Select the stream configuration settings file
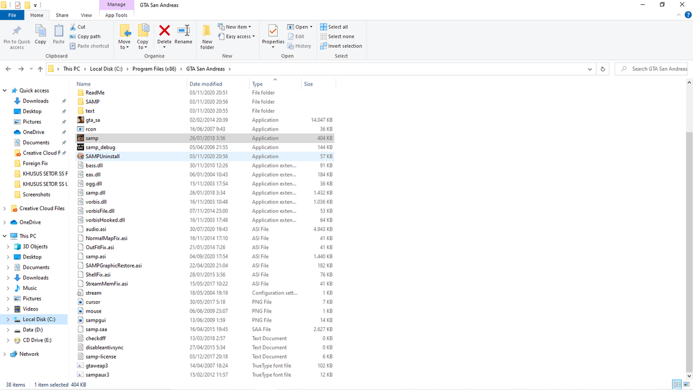 coord(205,292)
